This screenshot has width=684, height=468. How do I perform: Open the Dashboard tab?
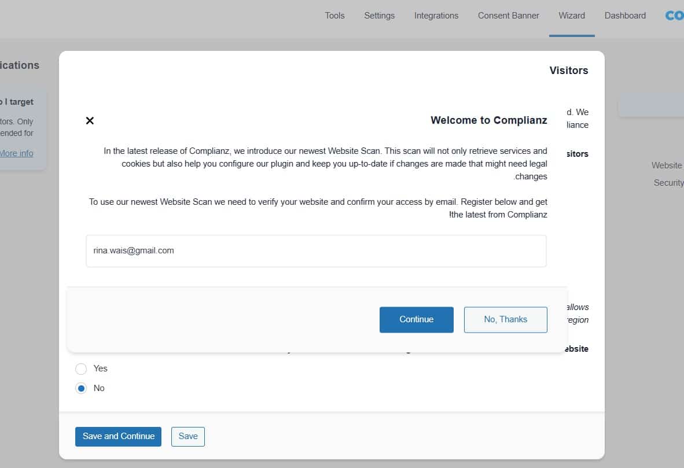point(624,16)
